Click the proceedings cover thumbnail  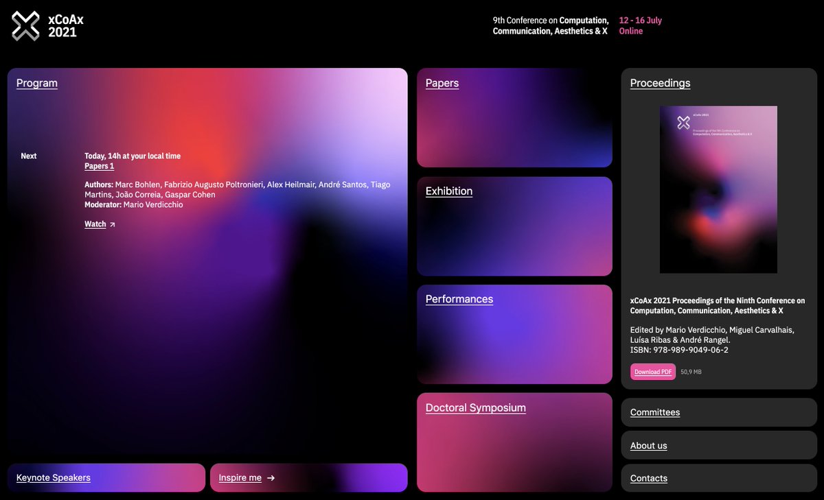point(718,189)
